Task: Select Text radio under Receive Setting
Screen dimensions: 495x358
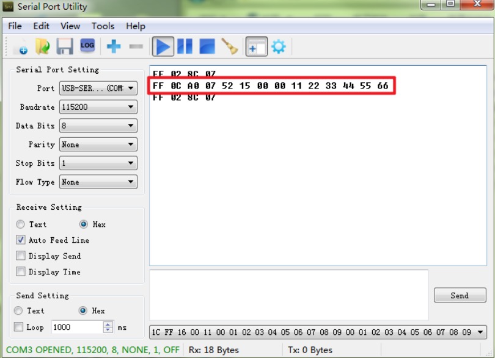Action: (x=21, y=224)
